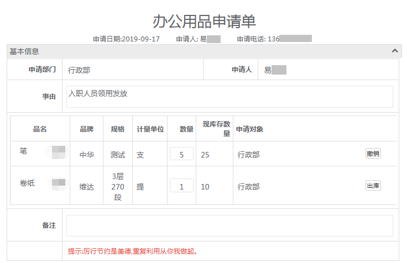Click the 规格 column header
The height and width of the screenshot is (263, 407).
118,129
